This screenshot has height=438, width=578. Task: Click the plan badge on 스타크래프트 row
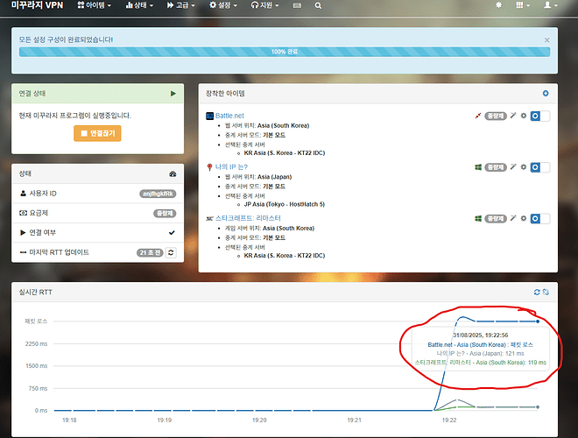click(496, 219)
